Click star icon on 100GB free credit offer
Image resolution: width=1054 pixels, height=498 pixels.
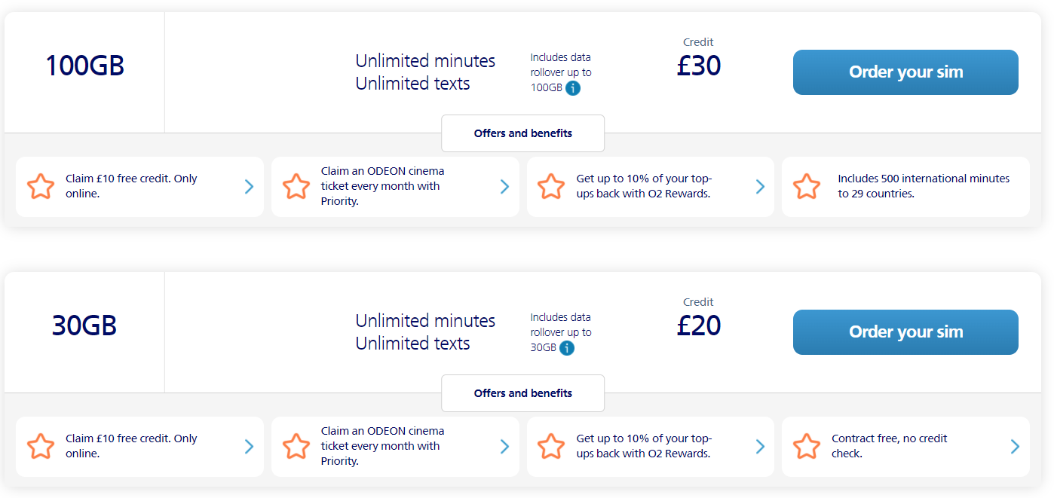[41, 187]
